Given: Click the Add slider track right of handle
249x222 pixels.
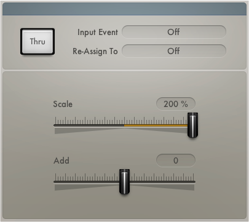Looking at the screenshot, I should coord(162,182).
